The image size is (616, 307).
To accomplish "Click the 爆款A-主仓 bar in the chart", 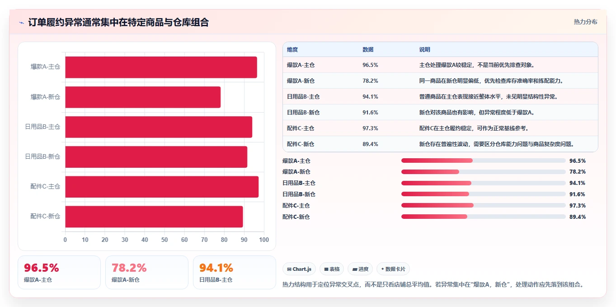I will click(x=161, y=67).
